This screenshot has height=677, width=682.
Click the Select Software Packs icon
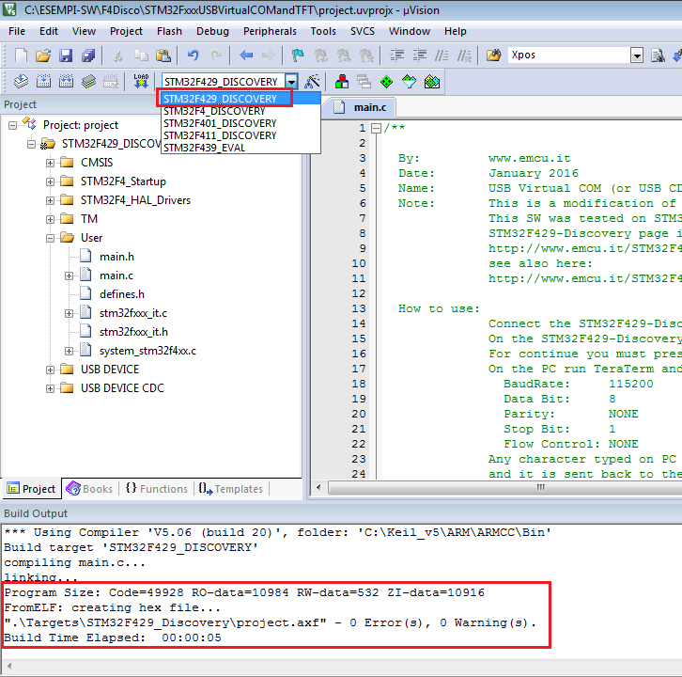click(409, 82)
